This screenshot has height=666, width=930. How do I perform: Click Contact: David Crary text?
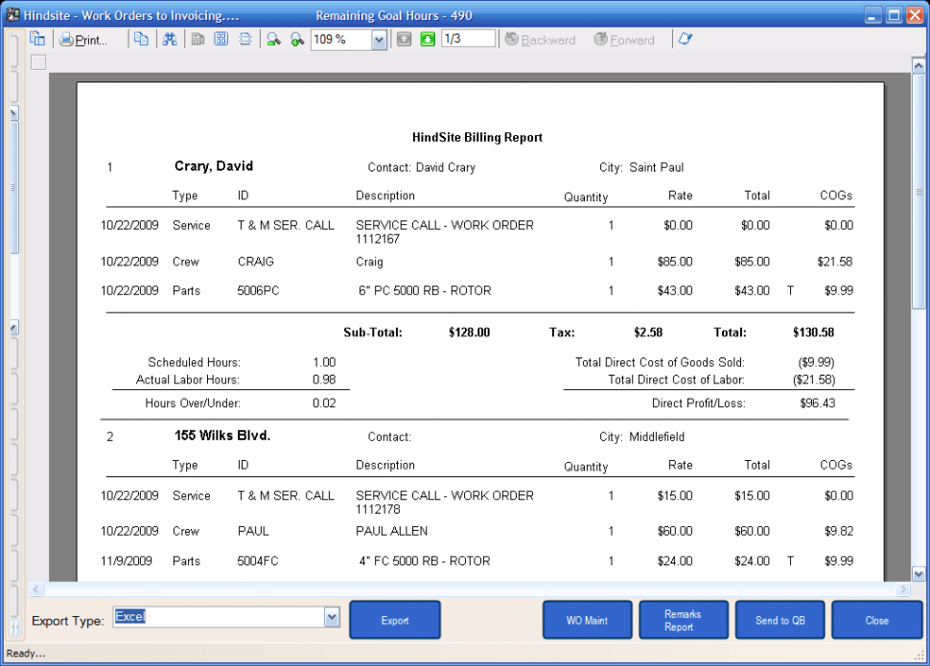click(421, 168)
